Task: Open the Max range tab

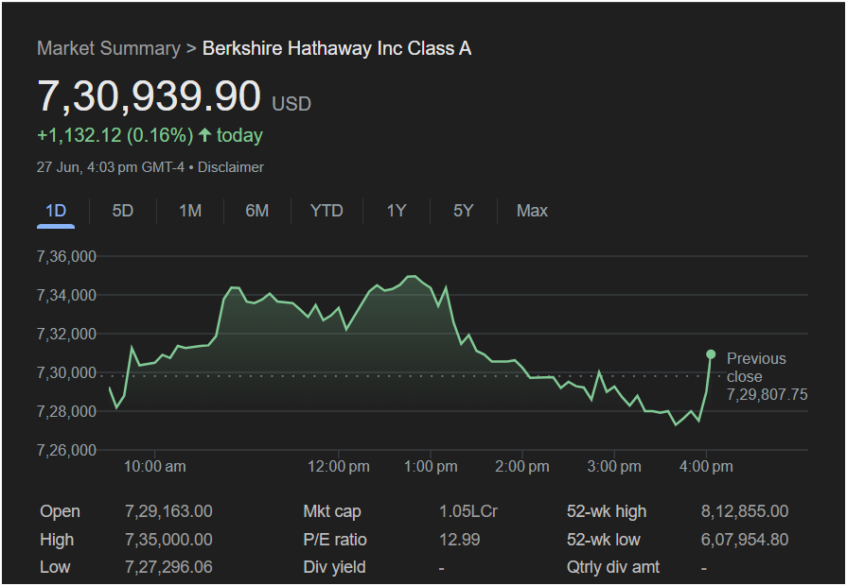Action: coord(532,211)
